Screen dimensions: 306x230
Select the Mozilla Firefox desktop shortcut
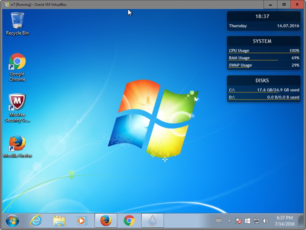click(17, 146)
